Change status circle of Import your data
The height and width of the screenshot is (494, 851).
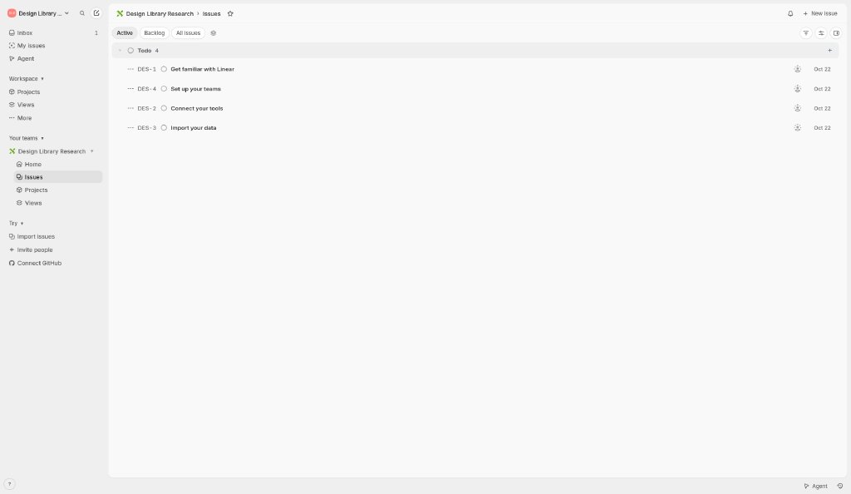pos(164,128)
